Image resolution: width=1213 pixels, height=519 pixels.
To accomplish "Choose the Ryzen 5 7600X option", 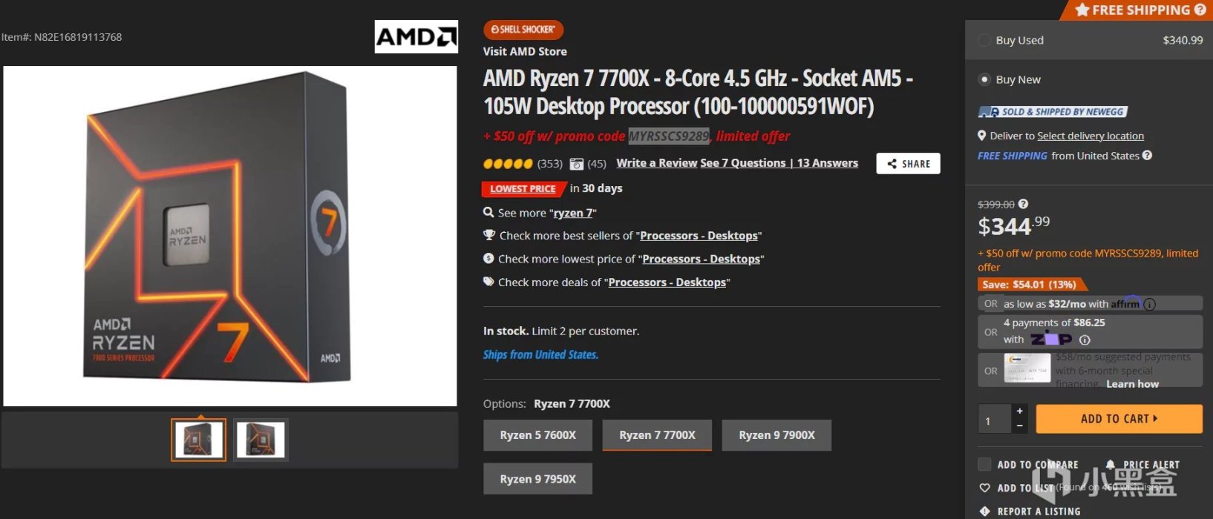I will tap(537, 435).
